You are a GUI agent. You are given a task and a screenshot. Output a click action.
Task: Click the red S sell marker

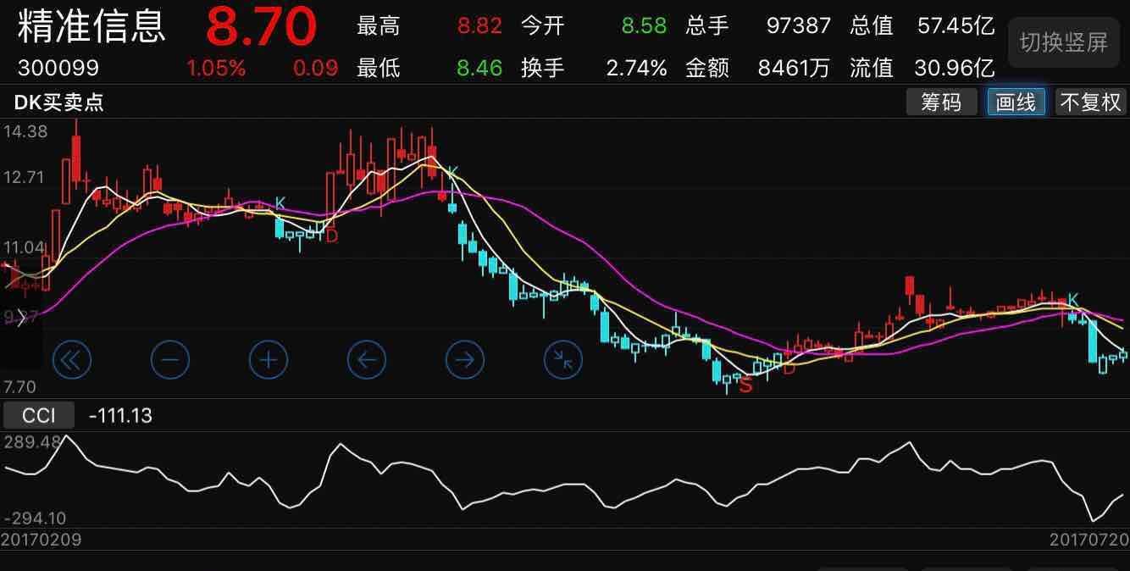(x=745, y=386)
